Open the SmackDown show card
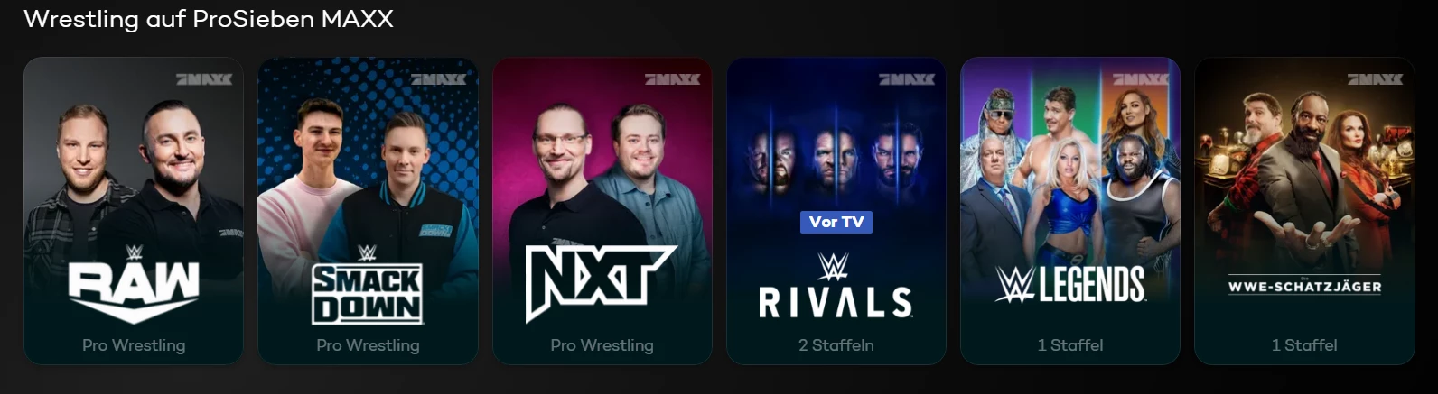Viewport: 1438px width, 394px height. [368, 211]
